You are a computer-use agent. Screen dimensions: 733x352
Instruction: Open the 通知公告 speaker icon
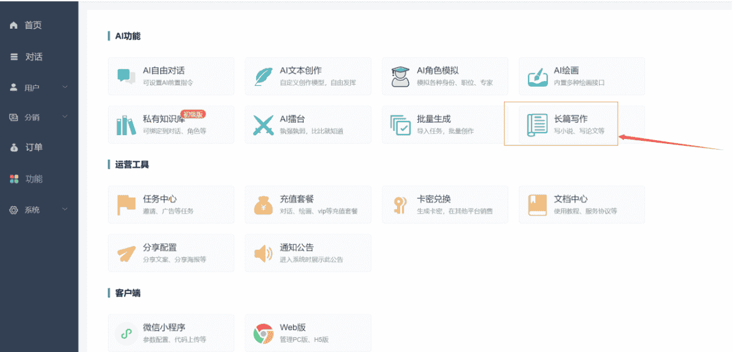263,254
